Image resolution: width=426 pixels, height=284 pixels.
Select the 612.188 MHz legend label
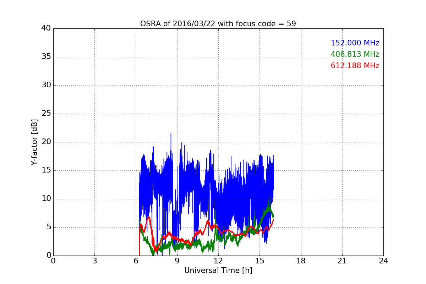[x=355, y=66]
